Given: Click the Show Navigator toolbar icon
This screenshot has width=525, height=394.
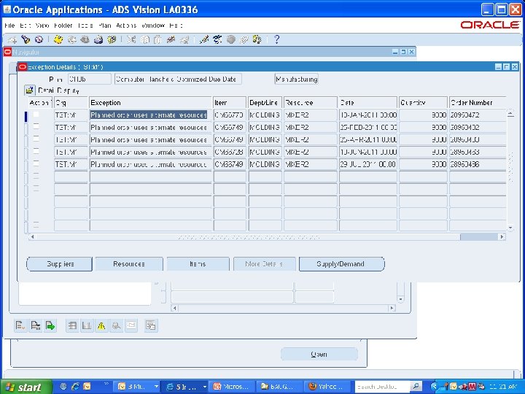Looking at the screenshot, I should click(x=39, y=40).
